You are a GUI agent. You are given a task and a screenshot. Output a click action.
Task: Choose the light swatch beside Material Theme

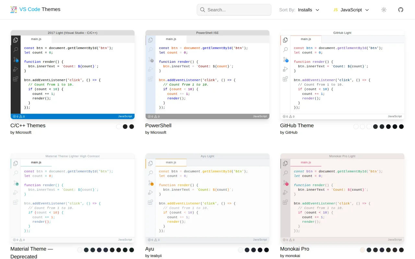click(x=80, y=250)
